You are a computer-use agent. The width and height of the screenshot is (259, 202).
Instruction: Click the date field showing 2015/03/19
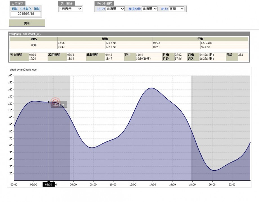[x=26, y=14]
